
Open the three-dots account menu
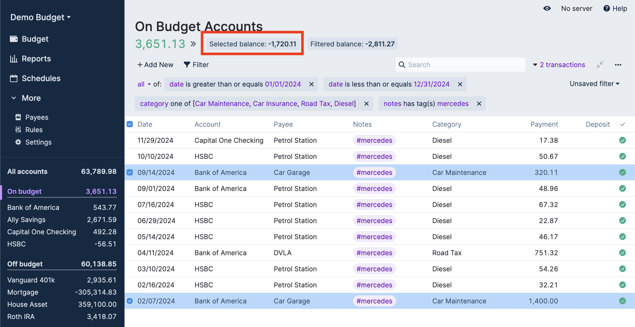[x=618, y=65]
